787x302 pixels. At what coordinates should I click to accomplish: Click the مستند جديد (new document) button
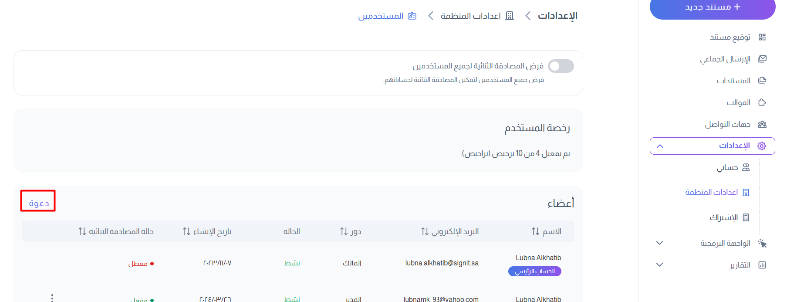[713, 8]
